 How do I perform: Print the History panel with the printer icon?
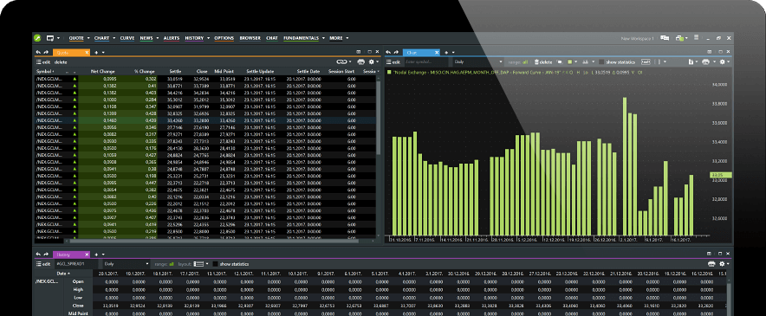(x=711, y=264)
